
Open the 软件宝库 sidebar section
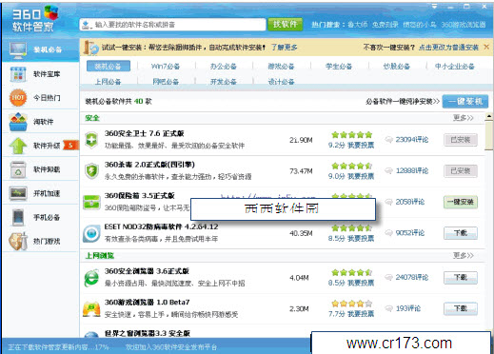click(x=41, y=74)
